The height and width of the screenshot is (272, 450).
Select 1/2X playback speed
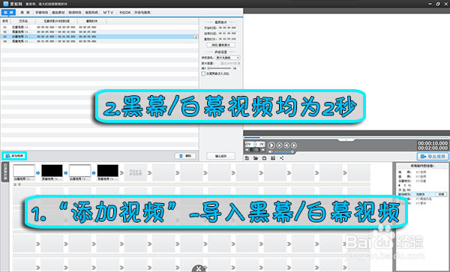(x=248, y=144)
